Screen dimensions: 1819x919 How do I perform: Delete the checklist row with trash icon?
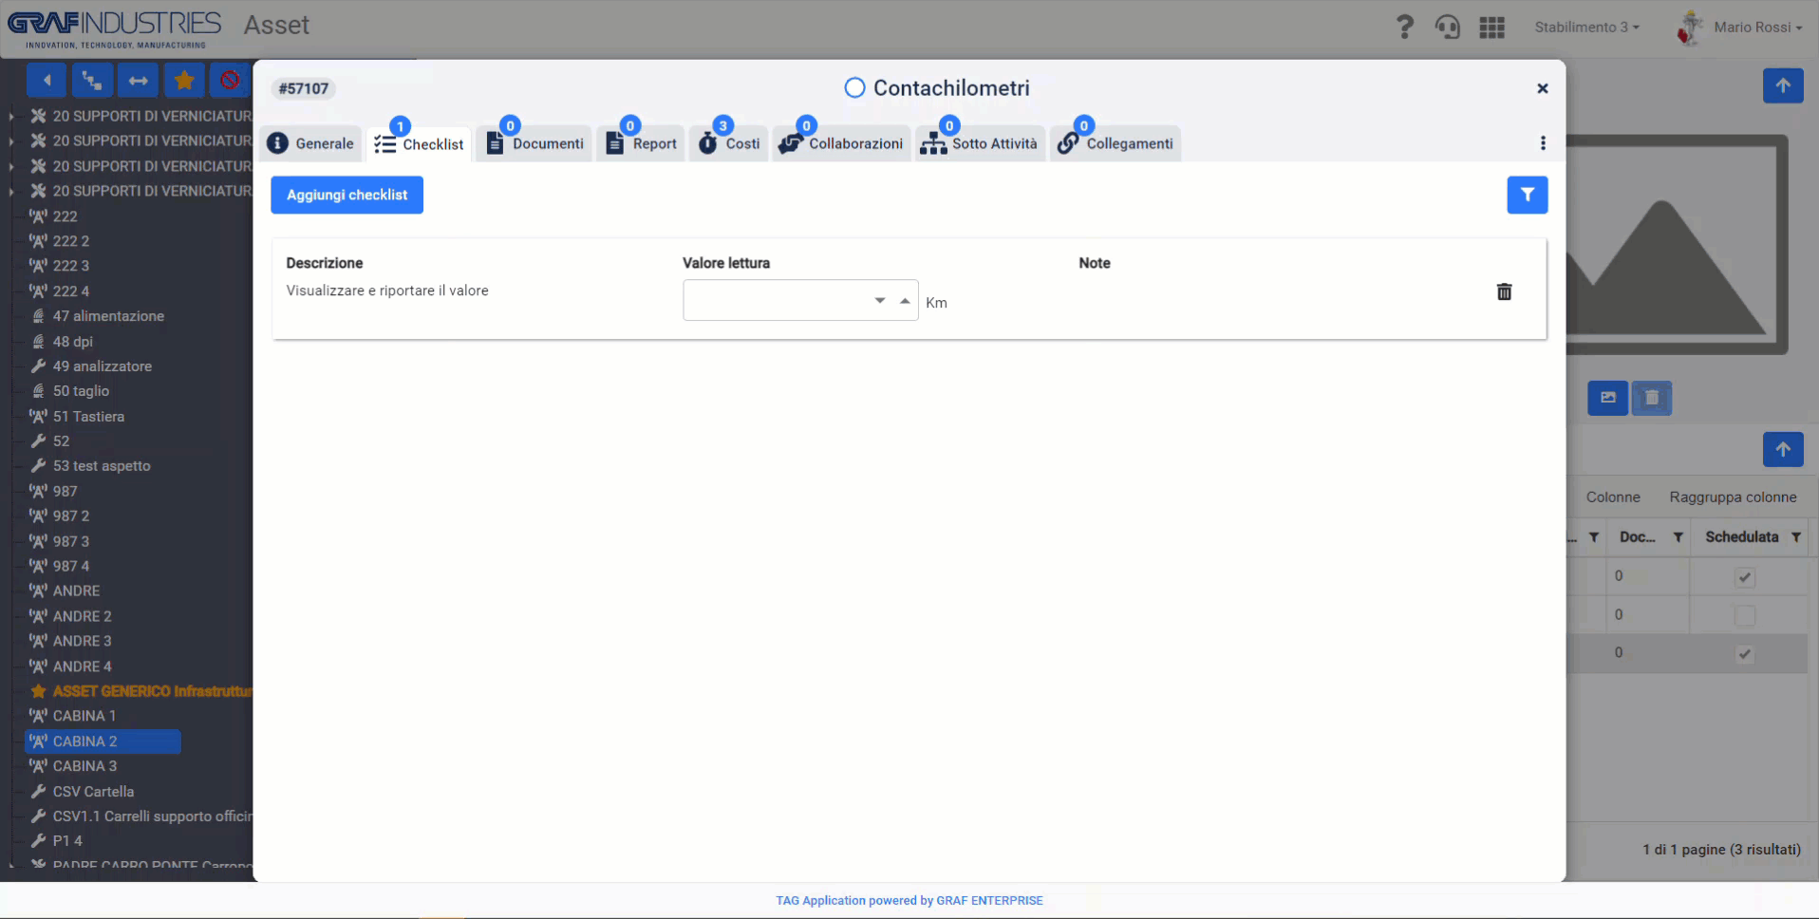point(1504,291)
